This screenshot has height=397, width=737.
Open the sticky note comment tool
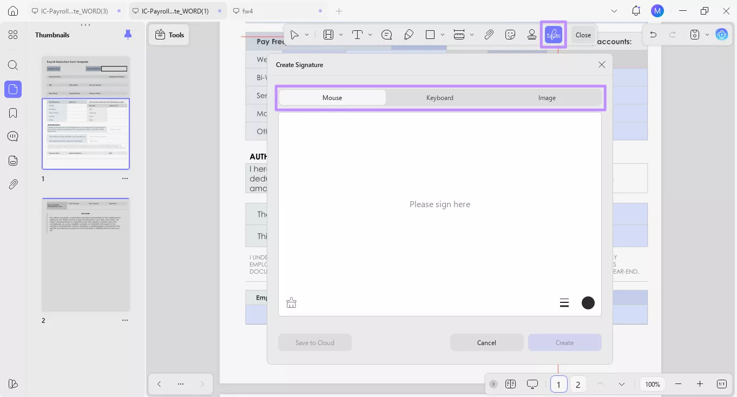click(x=386, y=34)
